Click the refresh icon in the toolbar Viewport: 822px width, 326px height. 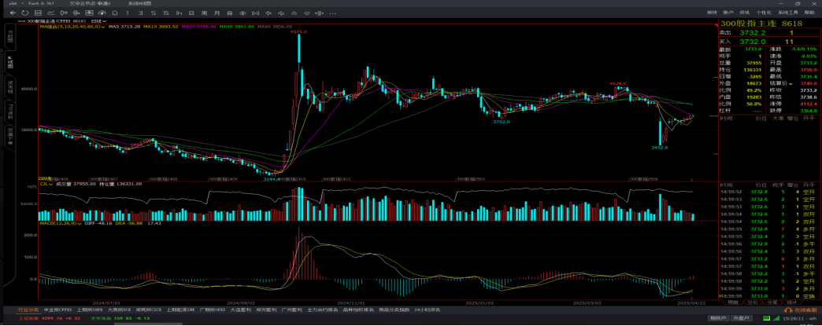(24, 13)
